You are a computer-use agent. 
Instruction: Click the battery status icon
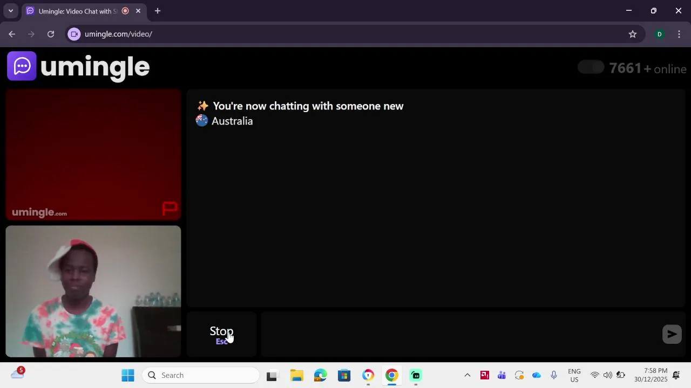coord(621,375)
